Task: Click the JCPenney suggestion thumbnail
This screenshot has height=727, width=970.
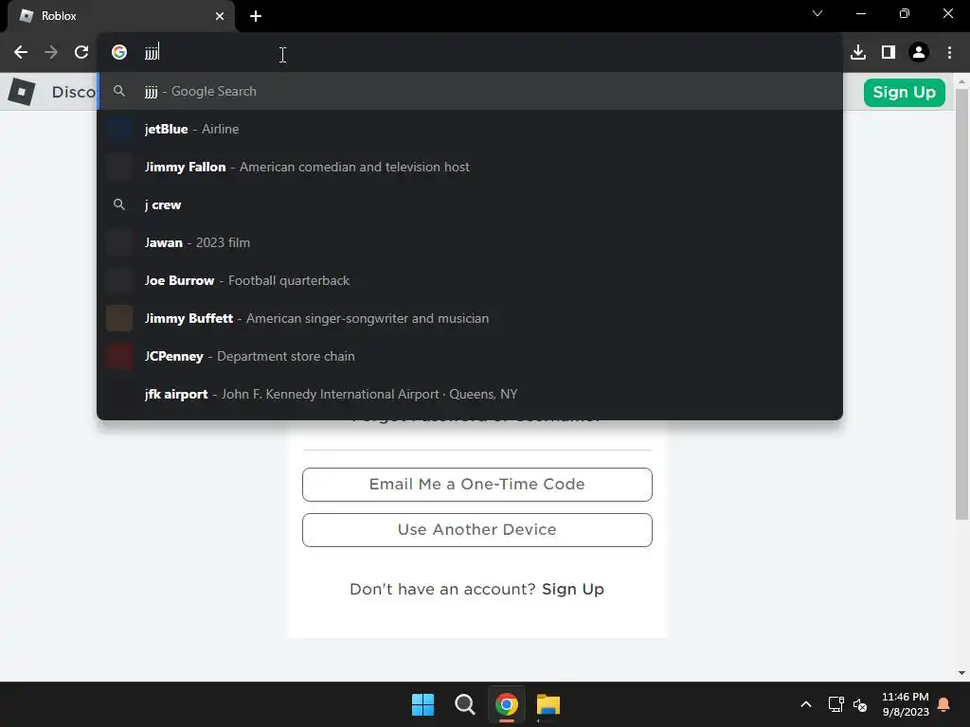Action: point(119,356)
